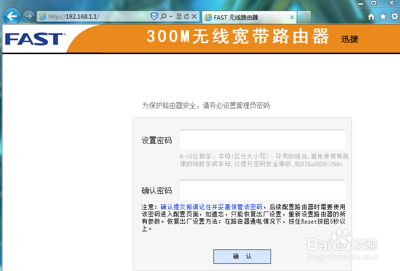Screen dimensions: 400x271
Task: Open favorites with the star icon
Action: coord(383,17)
